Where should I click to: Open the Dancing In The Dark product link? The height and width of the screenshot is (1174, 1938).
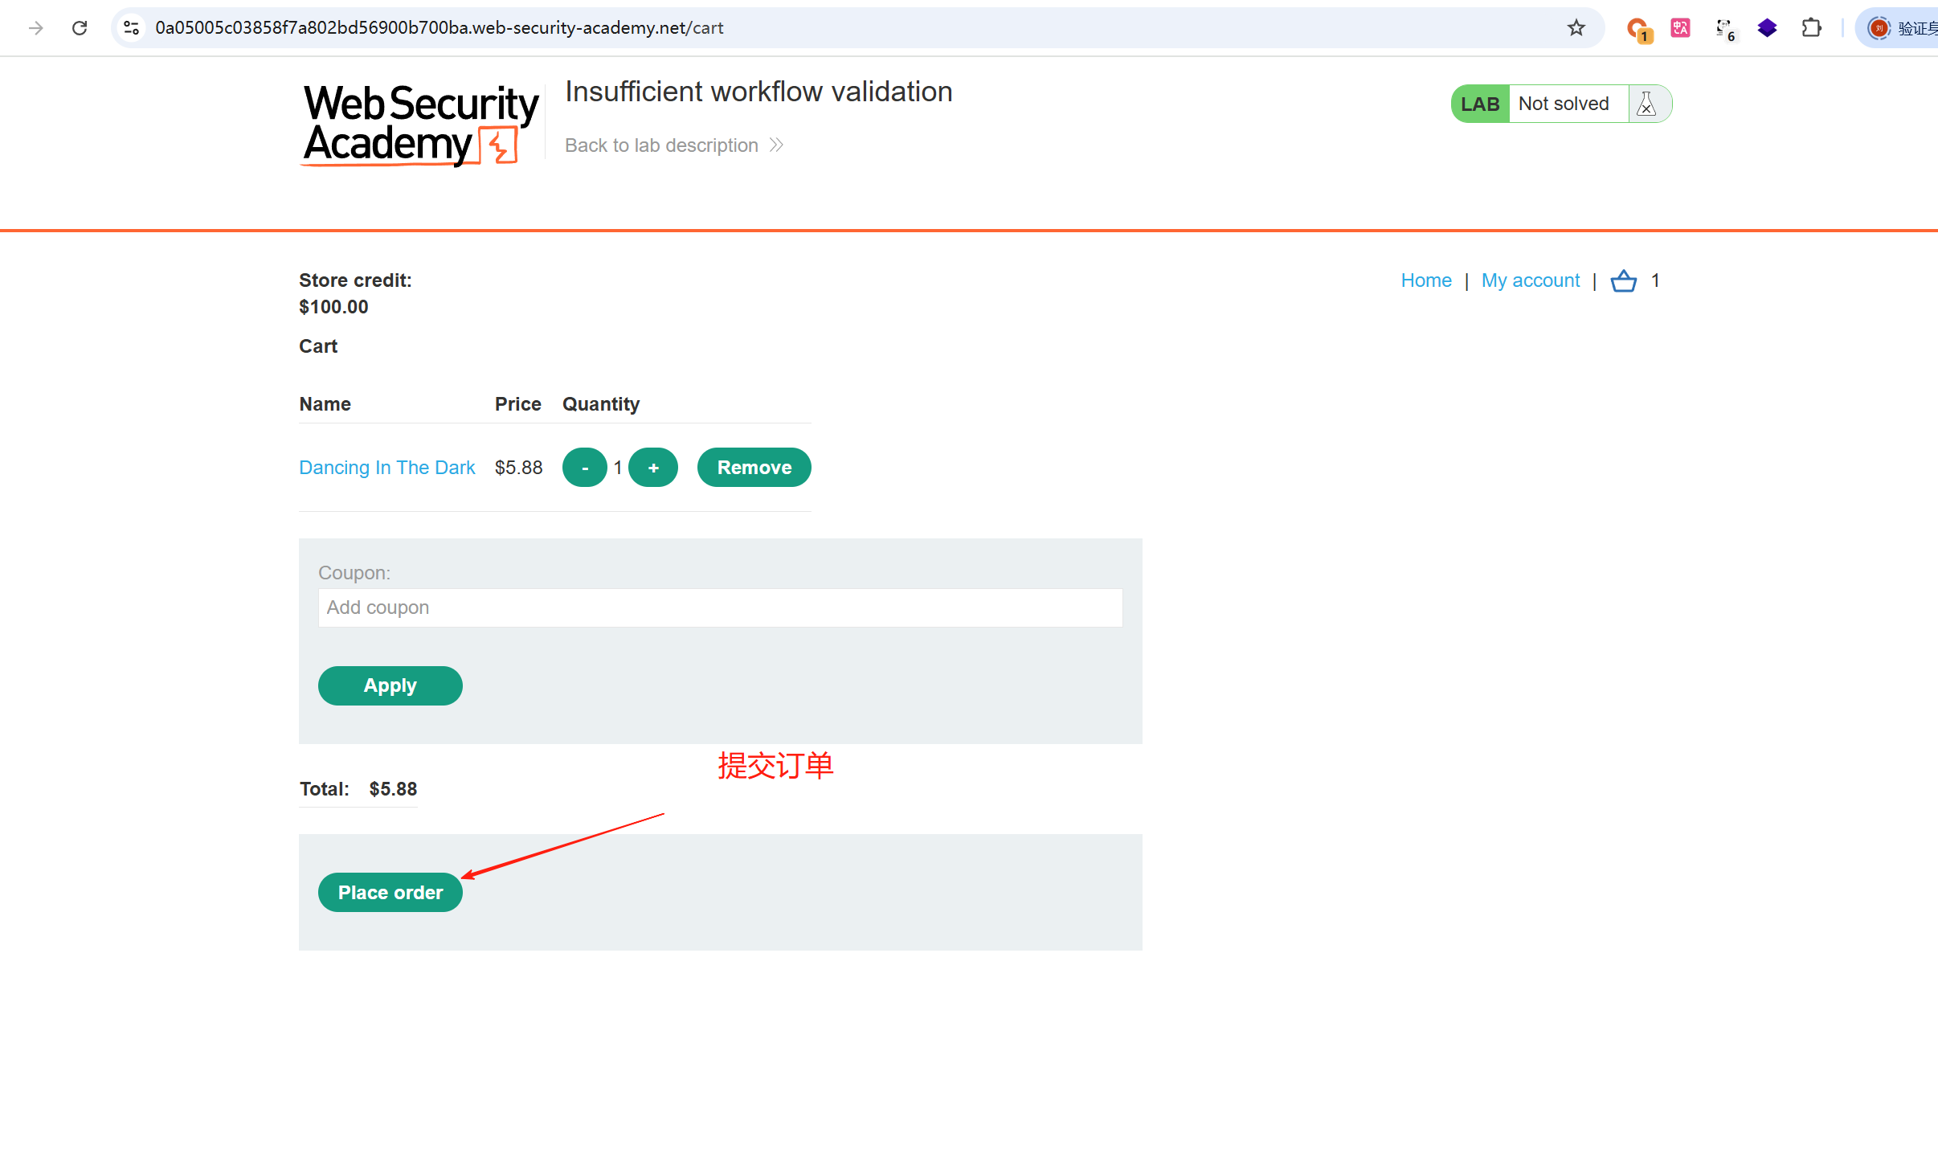pyautogui.click(x=386, y=468)
